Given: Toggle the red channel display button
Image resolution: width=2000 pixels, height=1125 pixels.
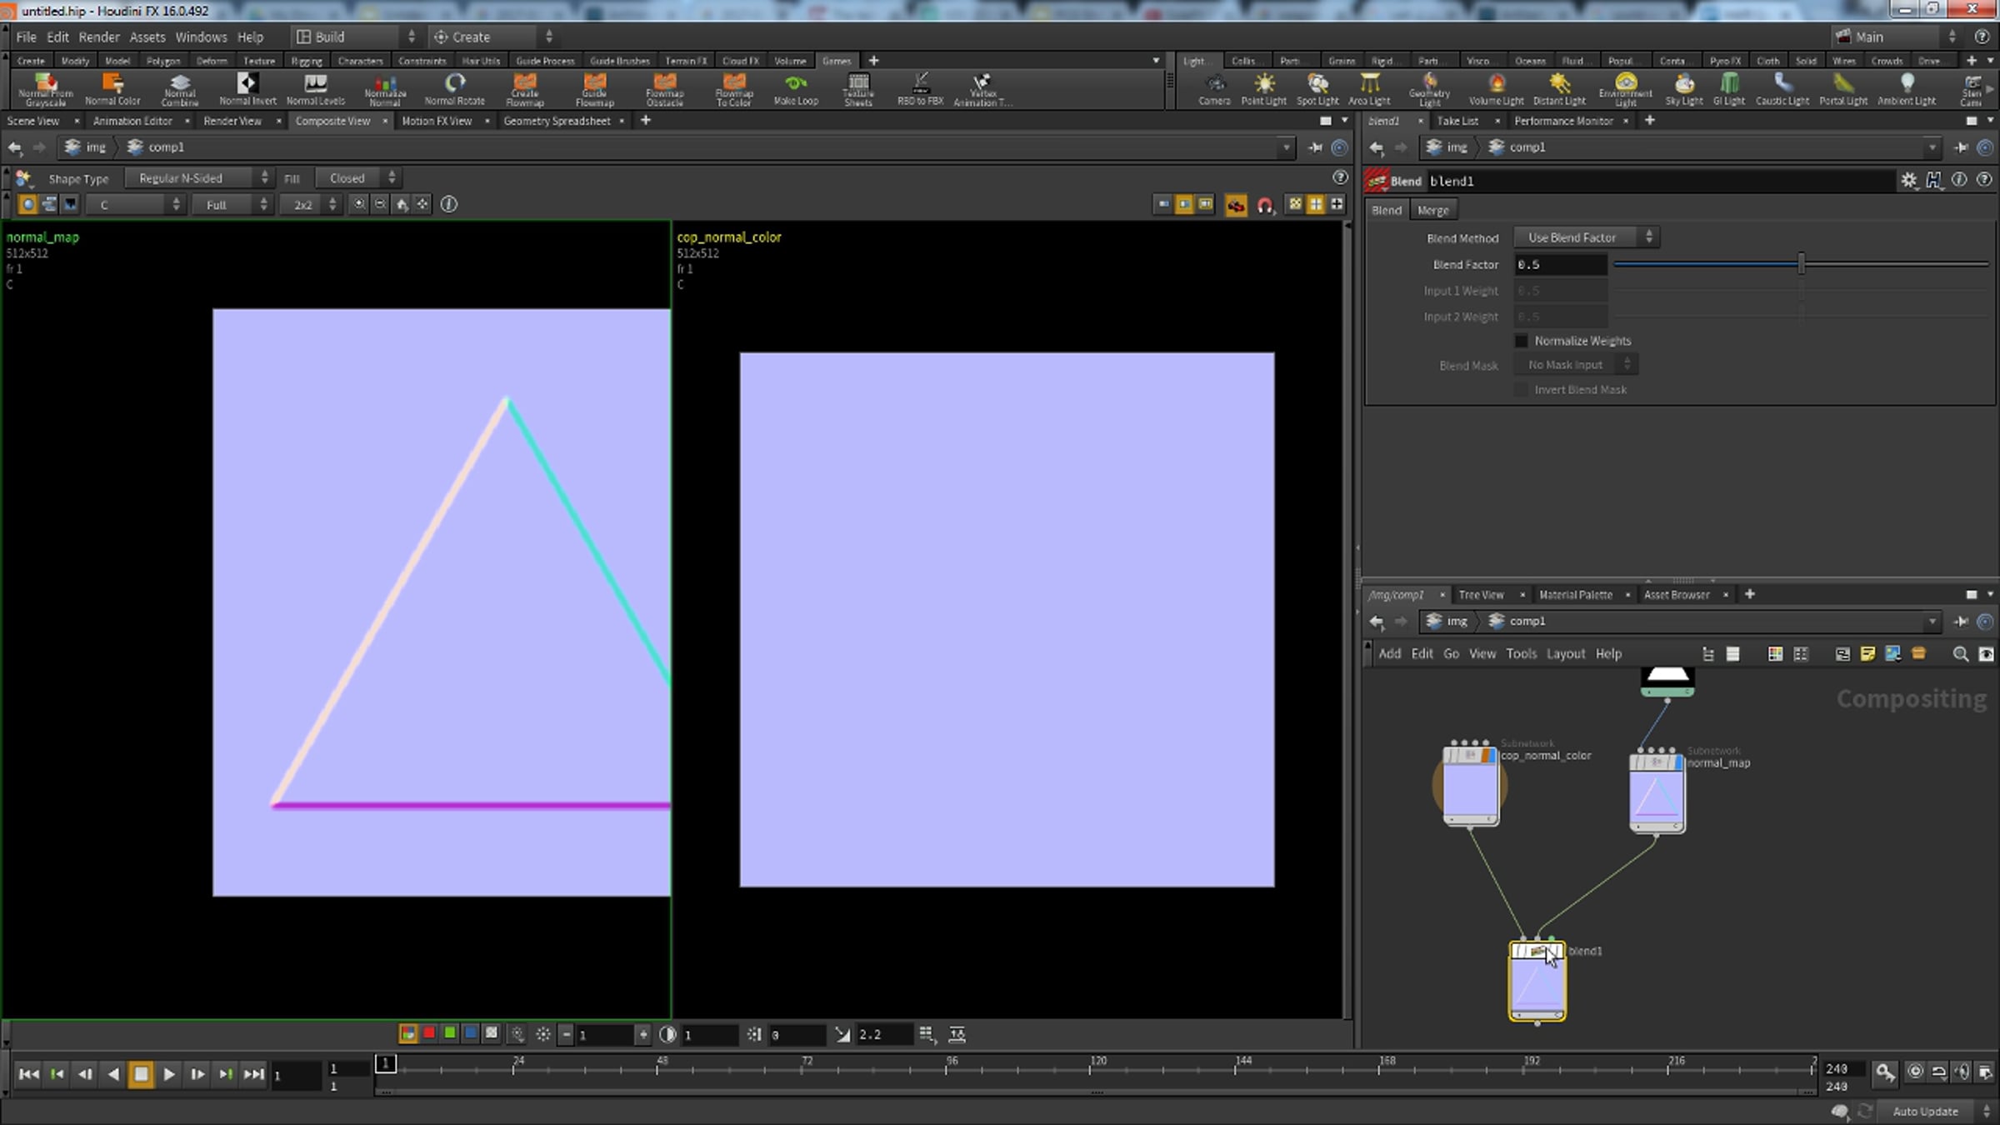Looking at the screenshot, I should pos(429,1033).
